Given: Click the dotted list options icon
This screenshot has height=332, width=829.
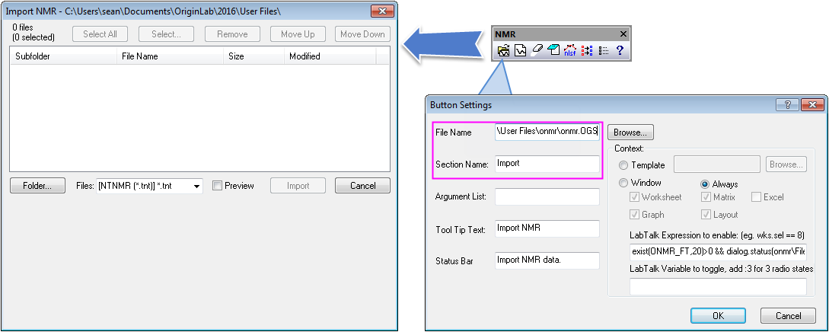Looking at the screenshot, I should click(x=603, y=51).
